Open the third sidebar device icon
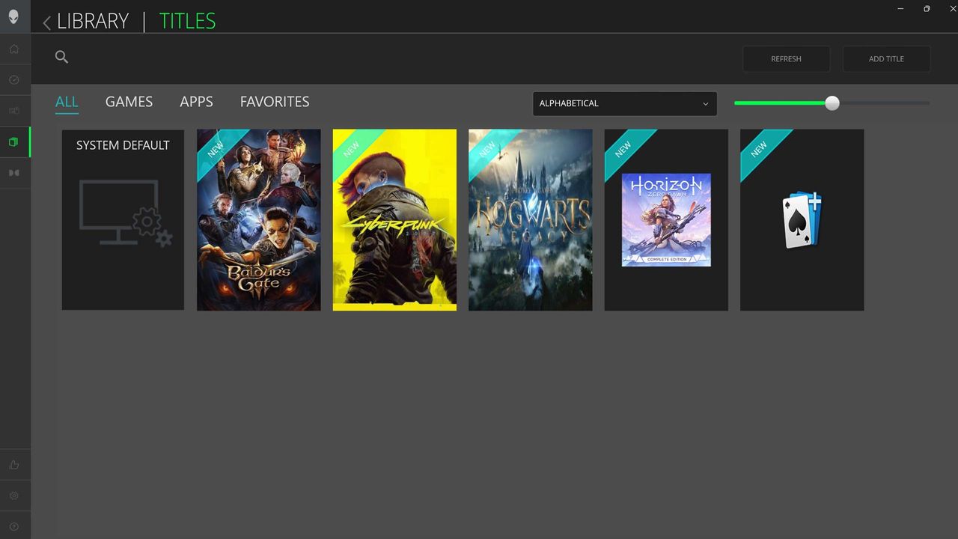This screenshot has width=958, height=539. 14,111
